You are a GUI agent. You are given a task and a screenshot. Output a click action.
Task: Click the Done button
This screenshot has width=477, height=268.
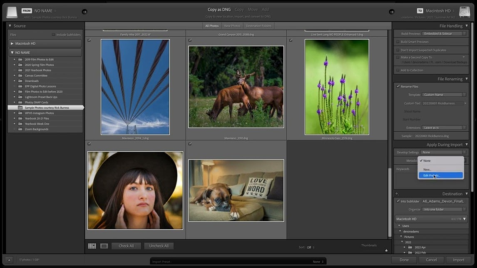point(404,260)
